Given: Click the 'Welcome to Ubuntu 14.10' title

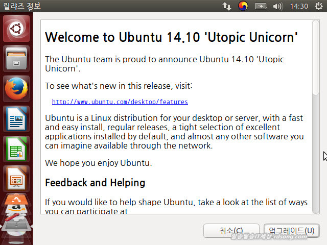Looking at the screenshot, I should (171, 37).
